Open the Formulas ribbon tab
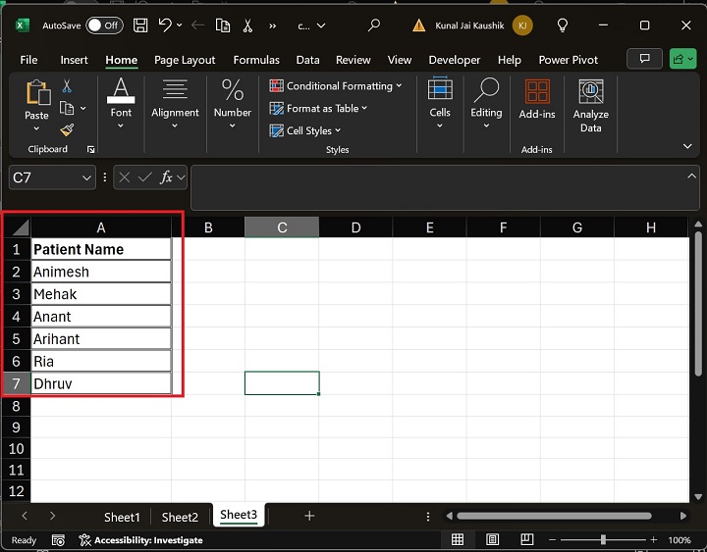The height and width of the screenshot is (552, 707). click(x=256, y=60)
